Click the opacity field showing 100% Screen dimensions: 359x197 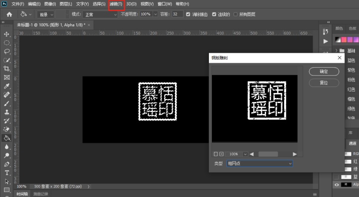tap(146, 14)
